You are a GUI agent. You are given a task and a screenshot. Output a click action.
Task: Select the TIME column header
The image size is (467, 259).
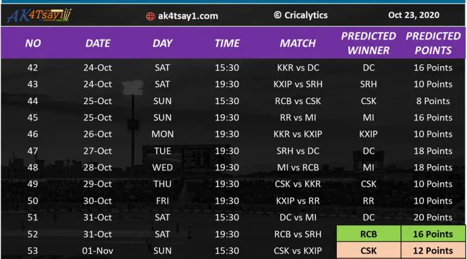point(227,43)
